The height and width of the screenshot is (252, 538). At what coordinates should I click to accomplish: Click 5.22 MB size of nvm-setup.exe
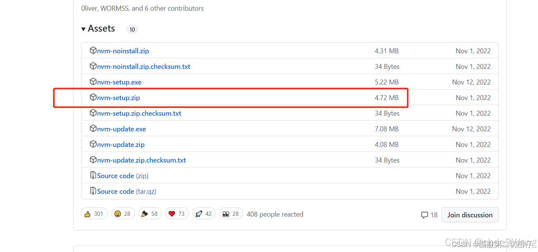pyautogui.click(x=387, y=82)
